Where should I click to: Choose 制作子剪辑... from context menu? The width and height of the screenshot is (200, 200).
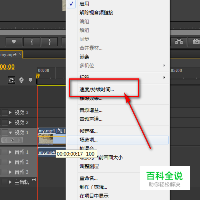point(93,187)
